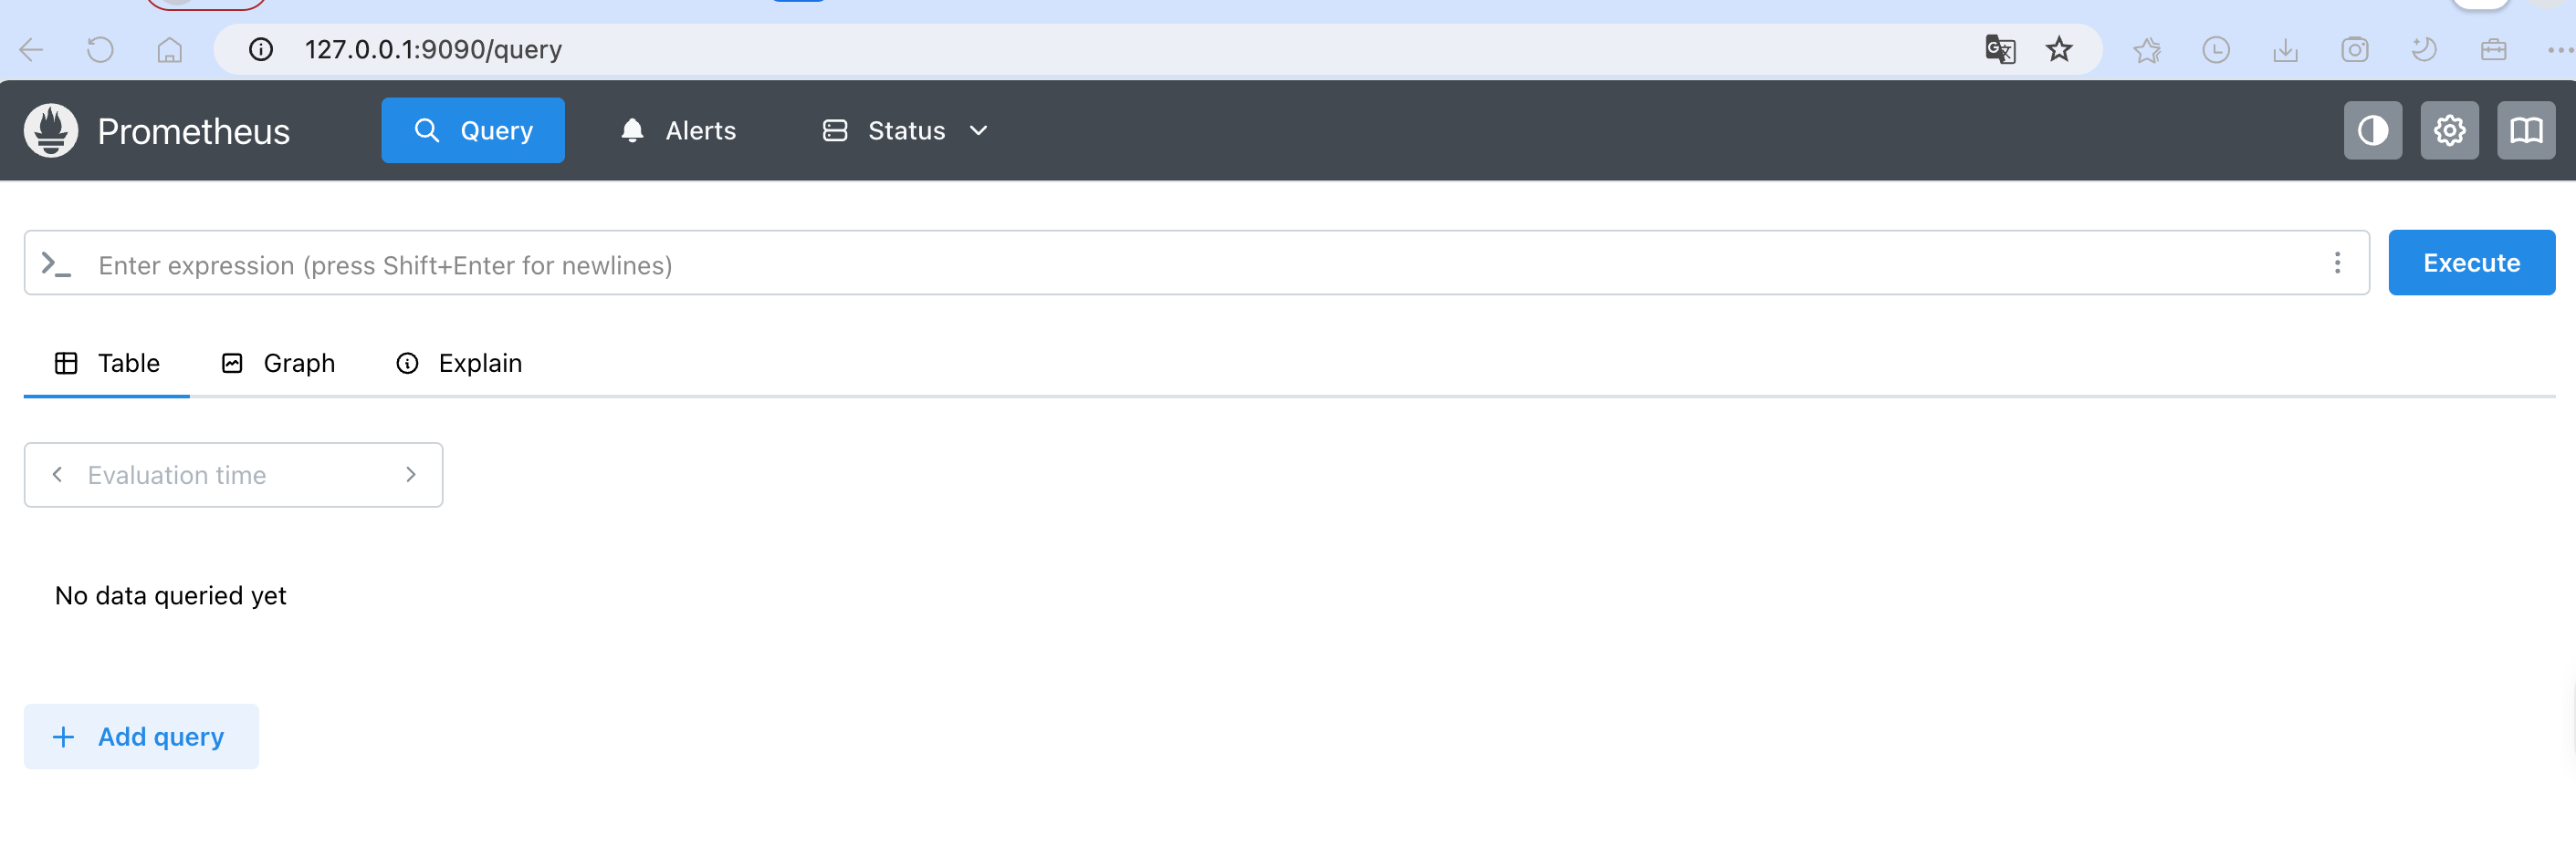Open the Query page
This screenshot has width=2576, height=866.
click(473, 131)
